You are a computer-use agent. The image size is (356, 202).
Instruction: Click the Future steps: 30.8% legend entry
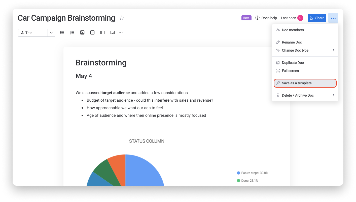coord(253,173)
